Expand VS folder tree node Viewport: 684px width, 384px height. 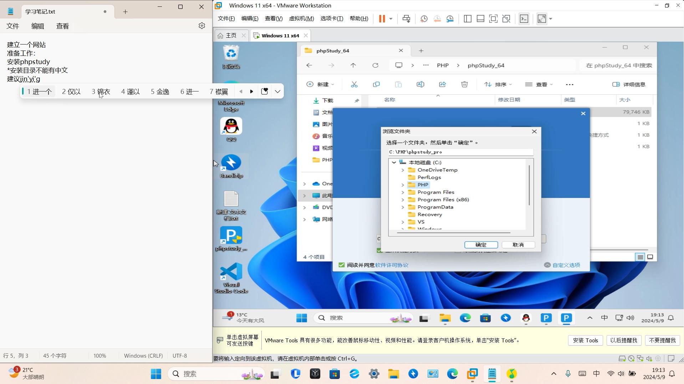tap(403, 222)
